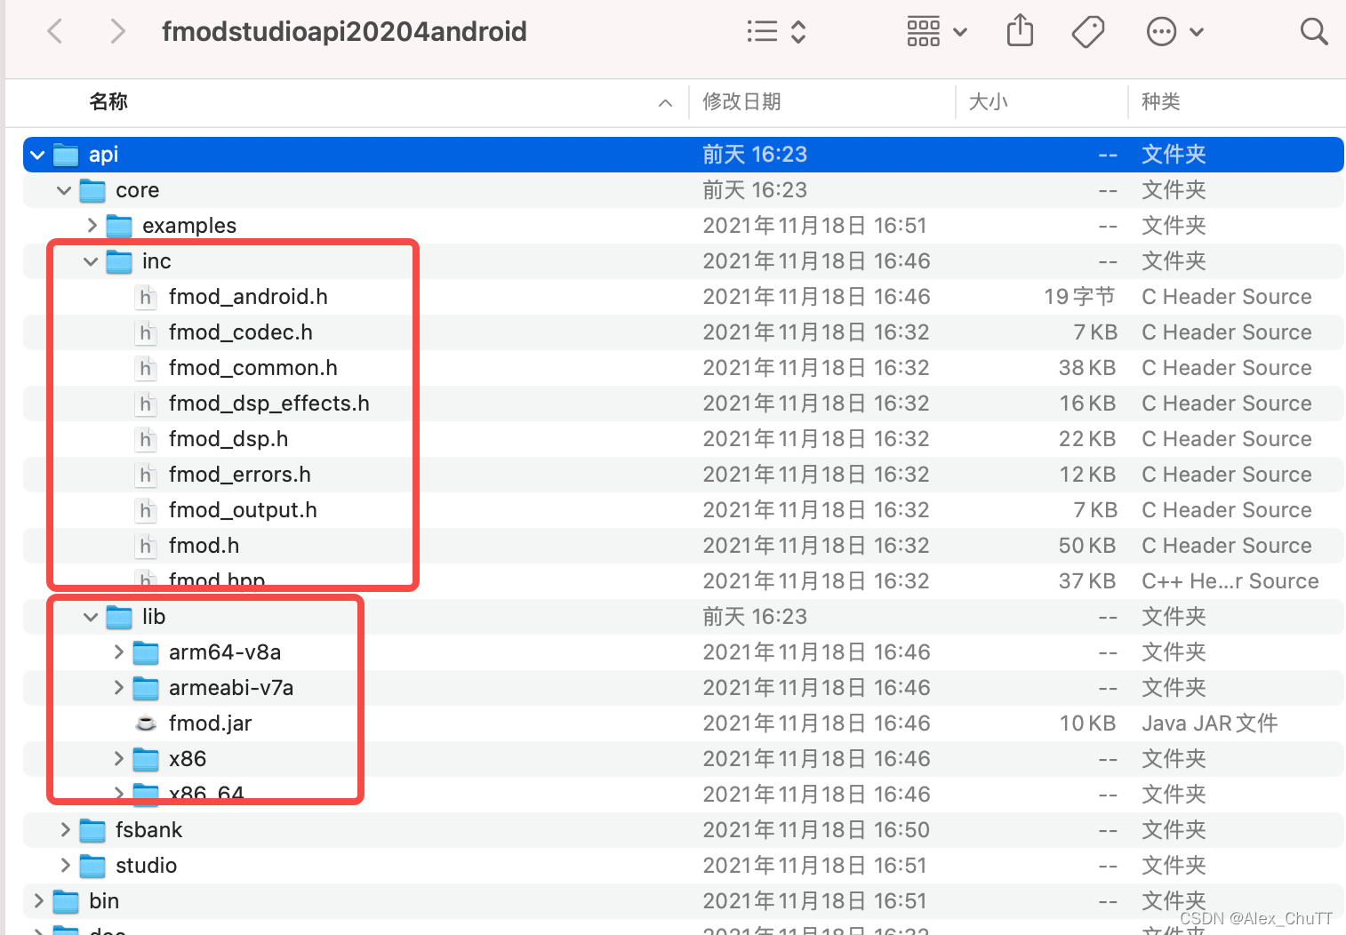The width and height of the screenshot is (1346, 935).
Task: Select the fmod_errors.h file name
Action: coord(240,475)
